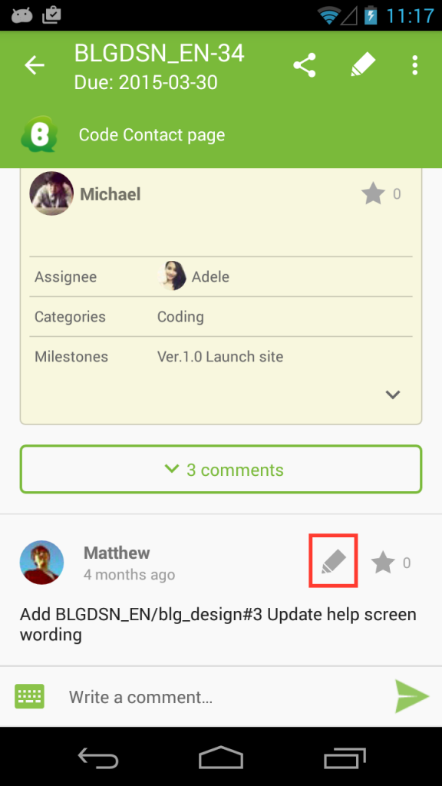Expand the 3 comments section

(221, 469)
